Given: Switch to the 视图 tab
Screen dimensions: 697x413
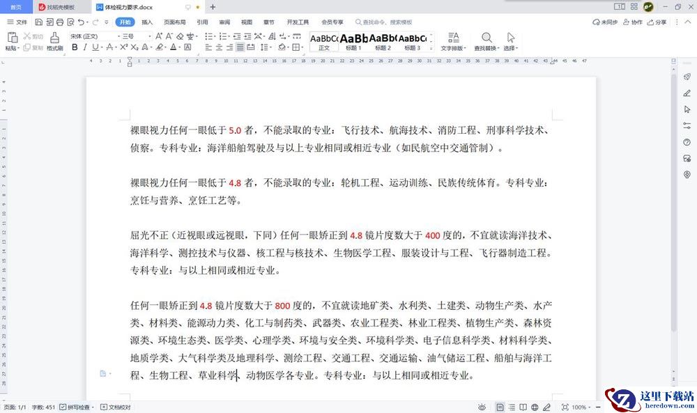Looking at the screenshot, I should pos(247,22).
